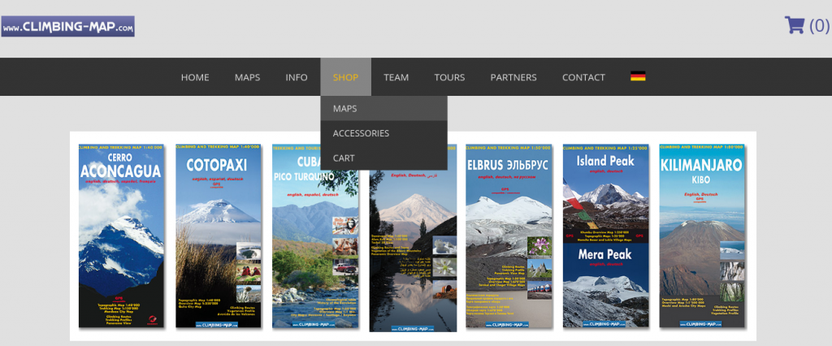
Task: Go to the TEAM page
Action: tap(396, 77)
